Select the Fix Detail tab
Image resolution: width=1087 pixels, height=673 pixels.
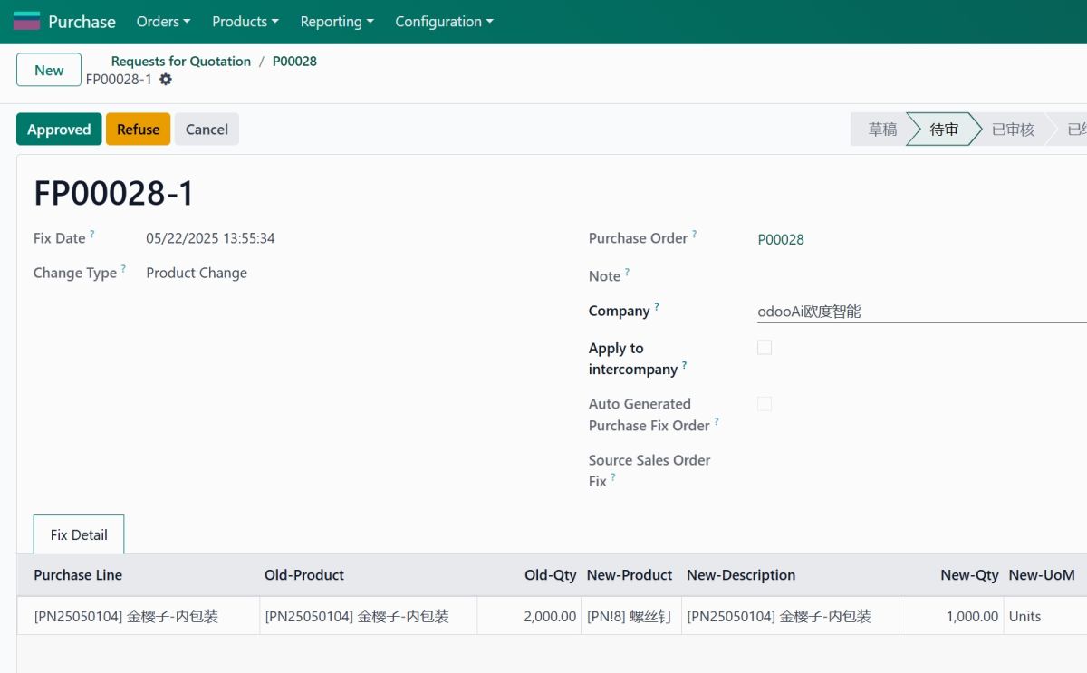79,534
